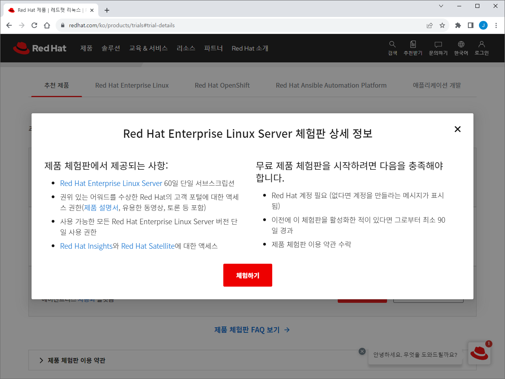Open Red Hat Enterprise Linux Server link
Screen dimensions: 505x379
click(111, 183)
